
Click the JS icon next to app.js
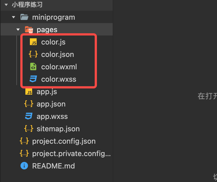point(29,92)
